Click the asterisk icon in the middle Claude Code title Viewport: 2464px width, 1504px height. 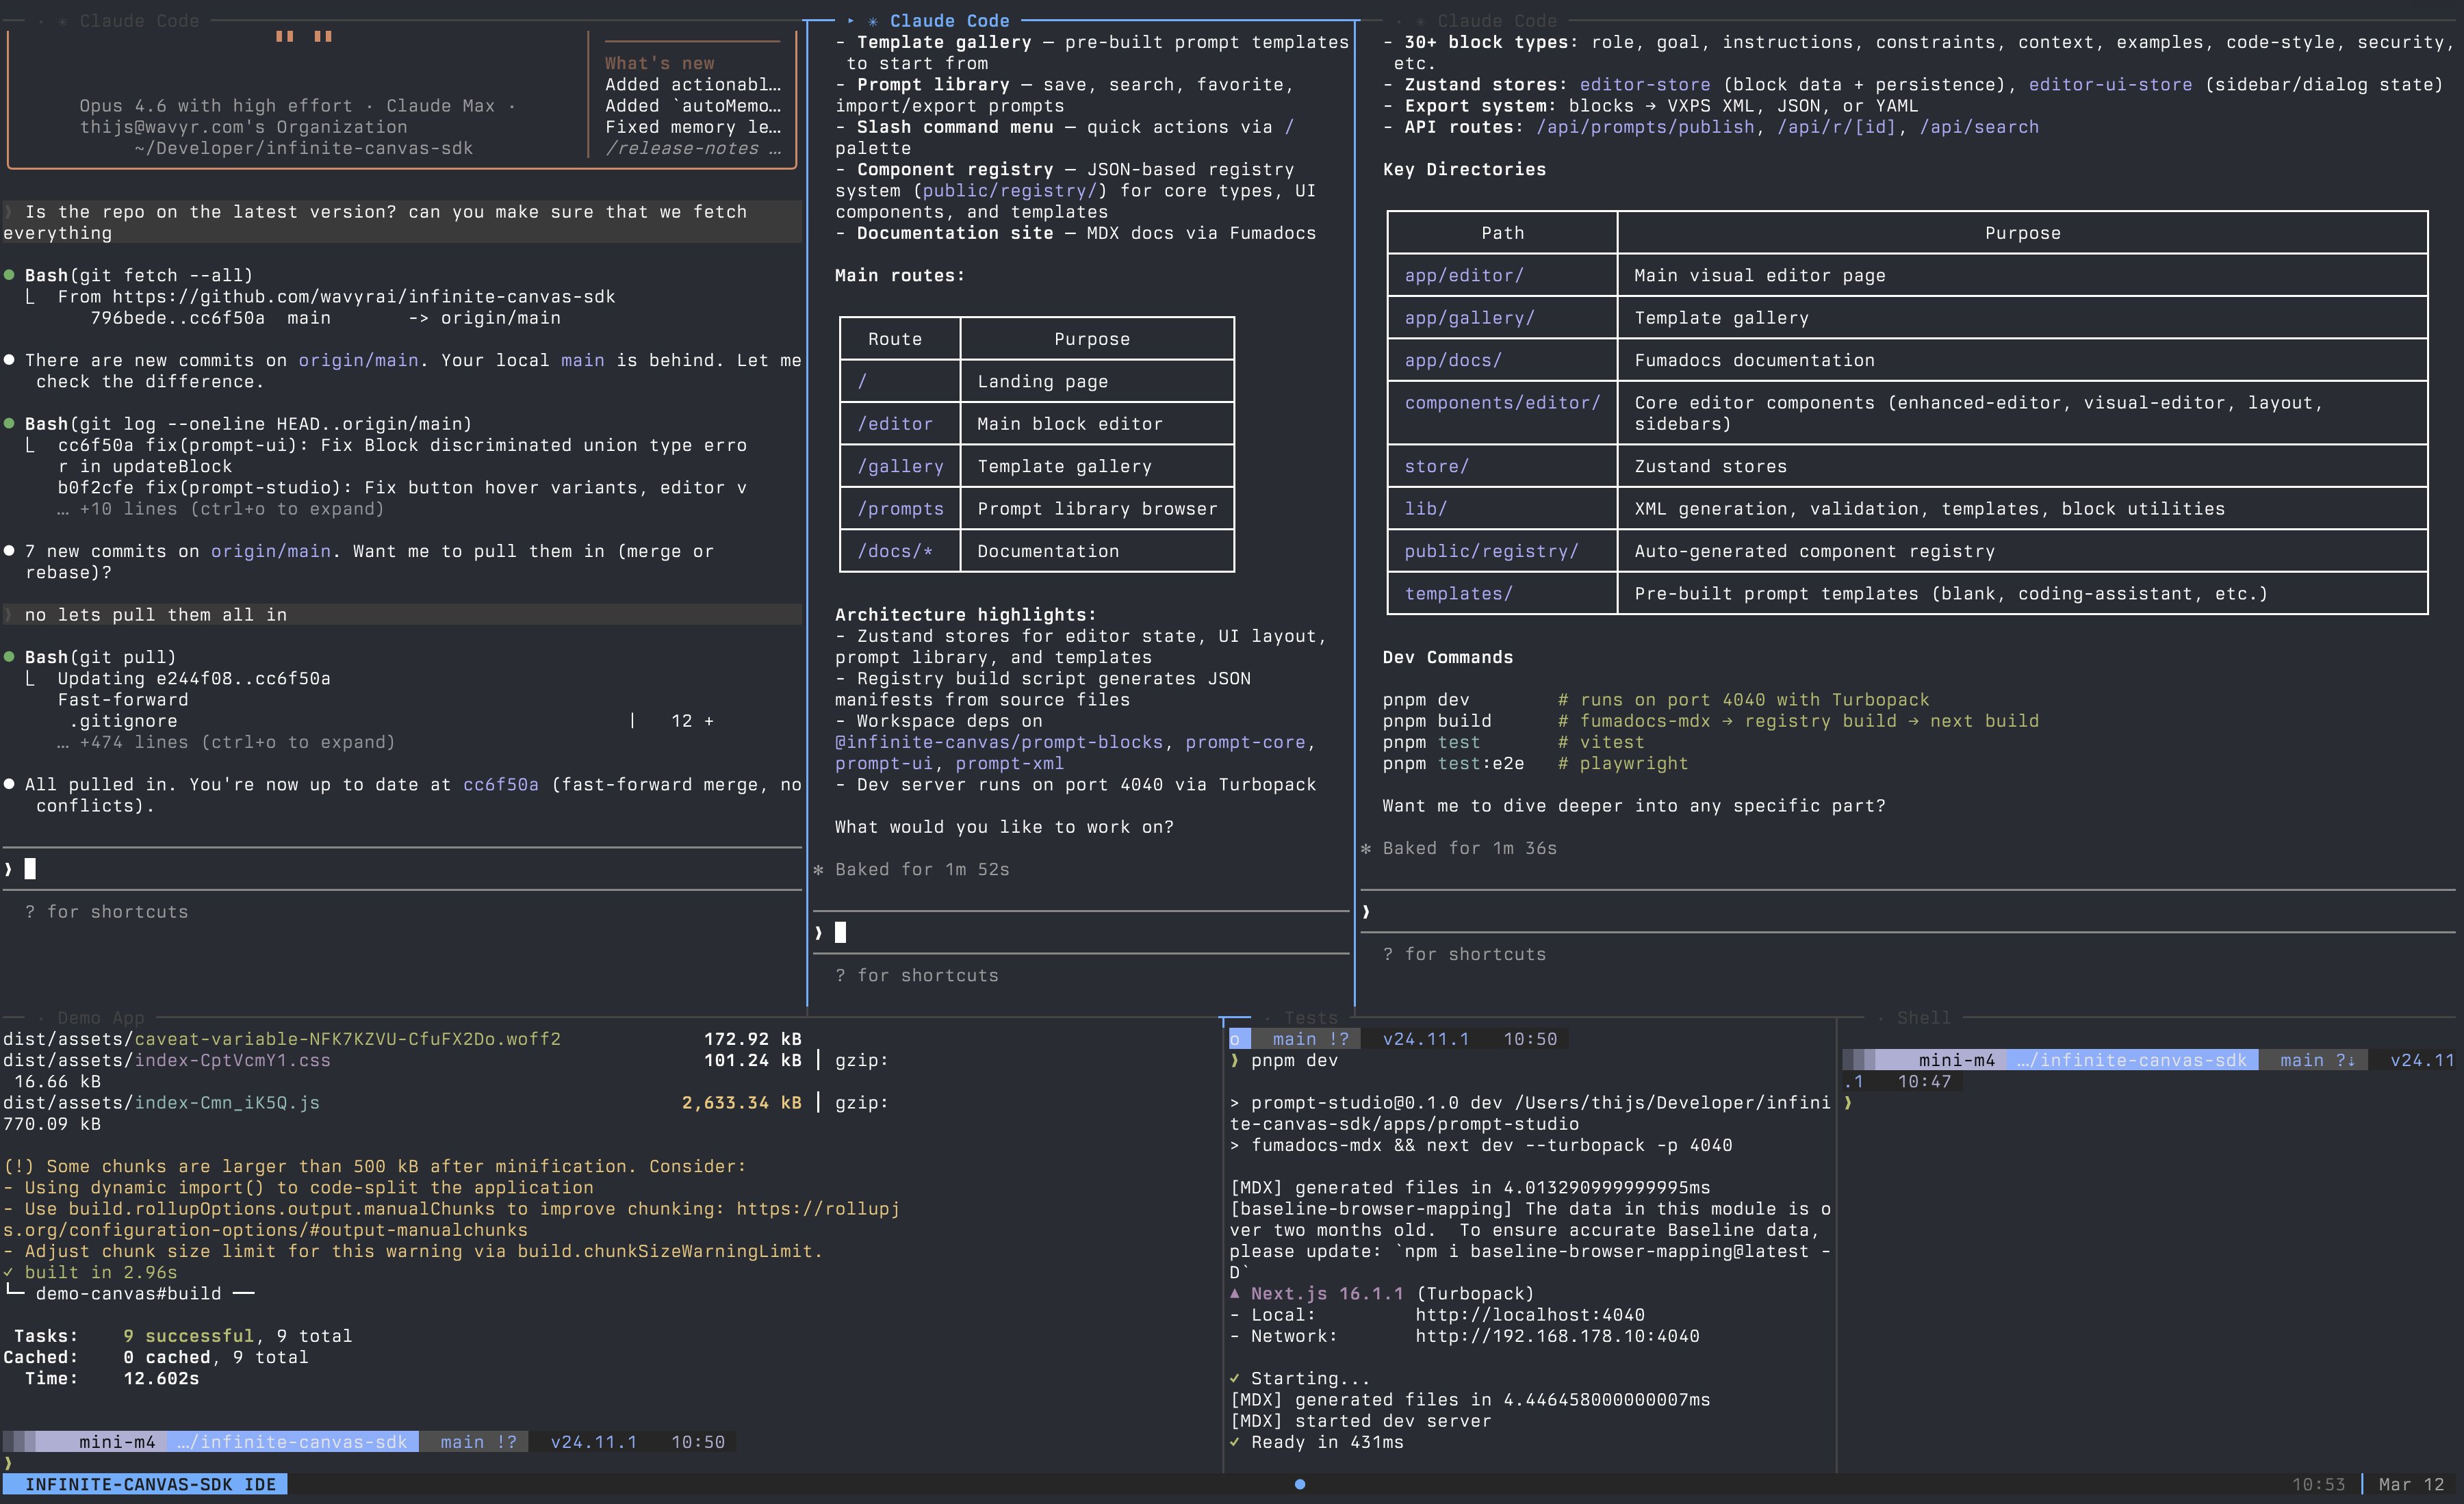click(x=873, y=21)
